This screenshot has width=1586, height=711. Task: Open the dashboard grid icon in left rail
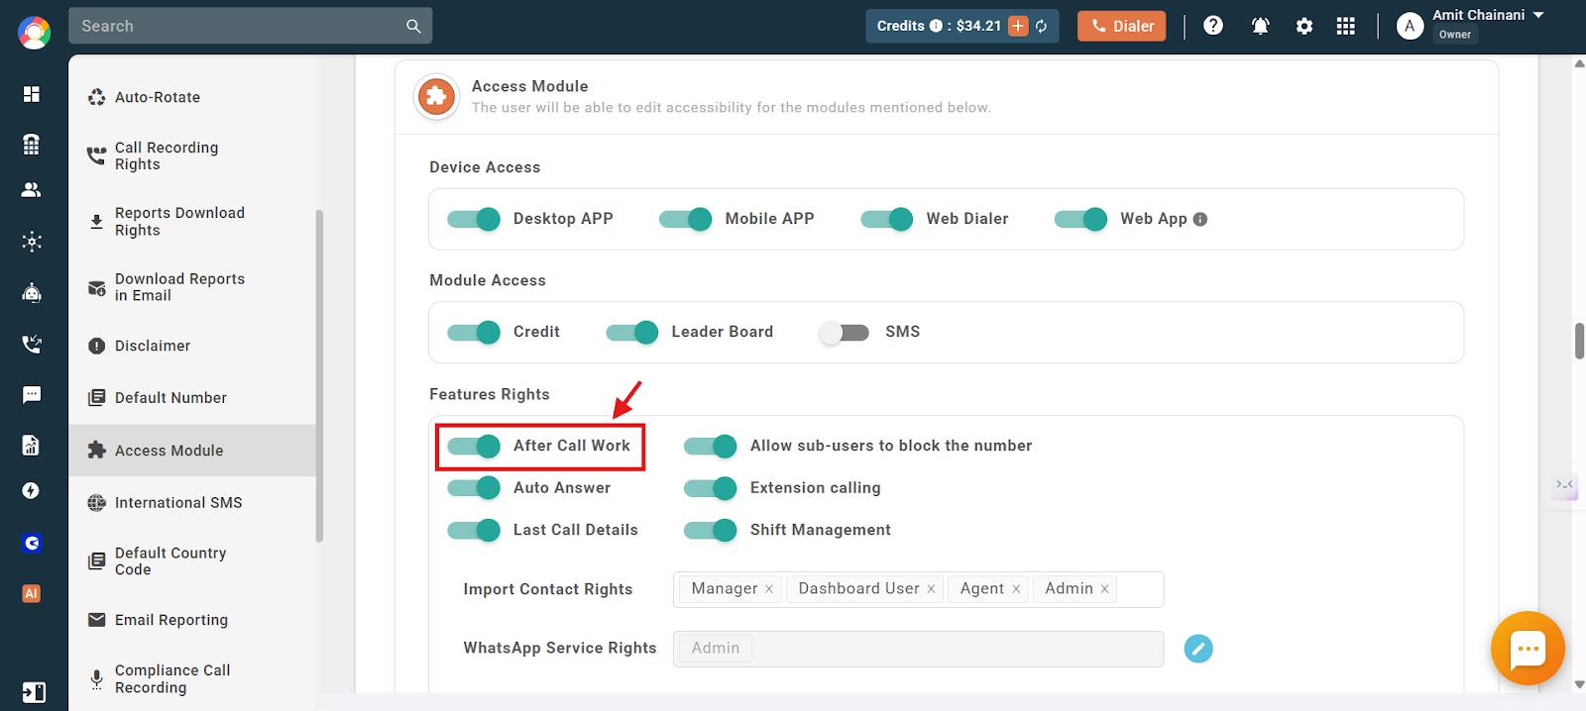(32, 94)
